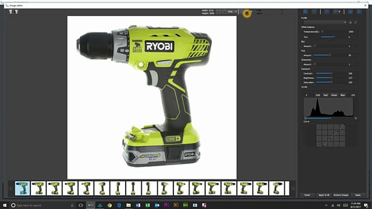Open Word from the taskbar

coord(138,205)
